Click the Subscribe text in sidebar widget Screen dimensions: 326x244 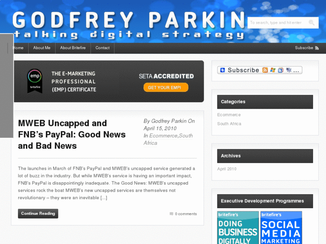coord(243,70)
